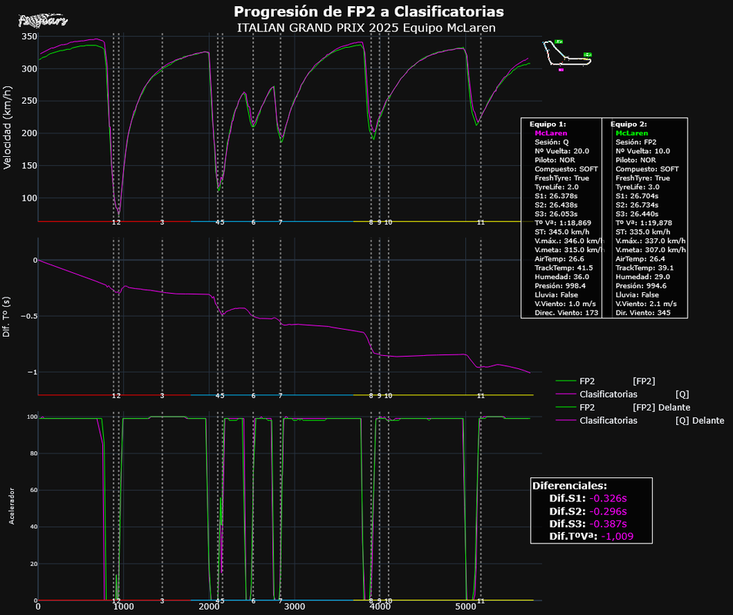The height and width of the screenshot is (615, 733).
Task: Click 'ST: 335.0 km/h' speed trap value
Action: [643, 232]
